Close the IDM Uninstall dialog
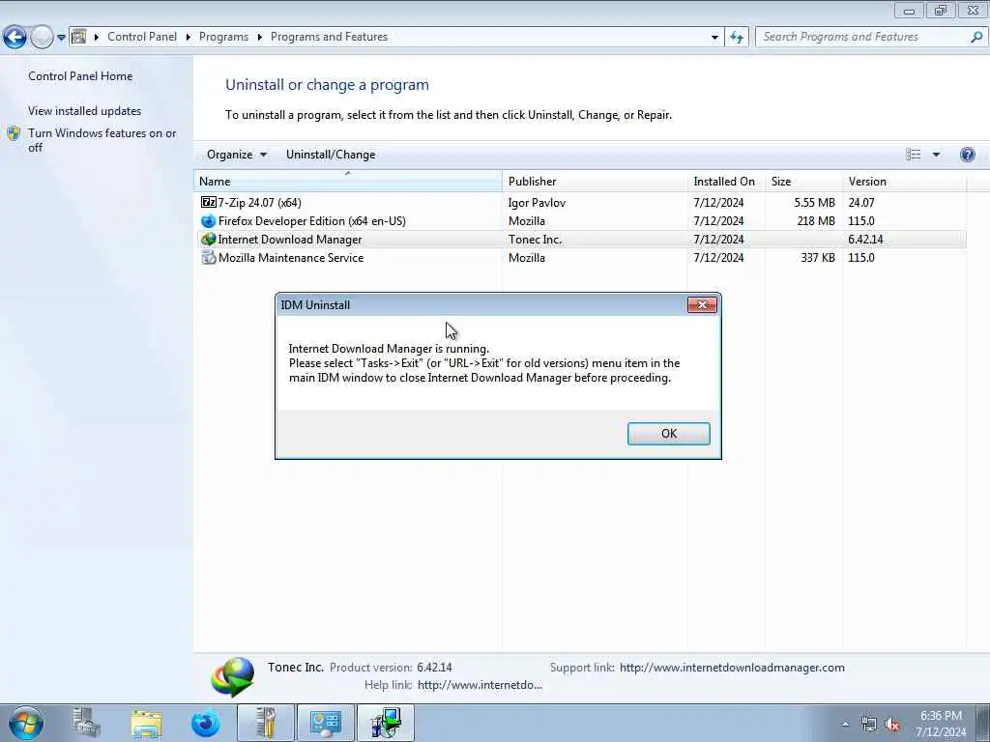990x742 pixels. (702, 304)
